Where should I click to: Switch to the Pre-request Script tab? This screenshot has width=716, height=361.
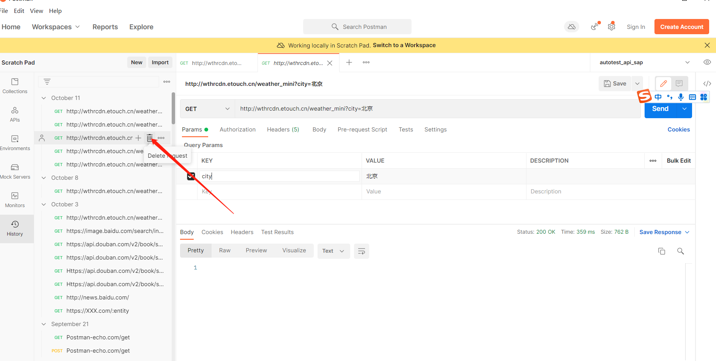pyautogui.click(x=362, y=130)
